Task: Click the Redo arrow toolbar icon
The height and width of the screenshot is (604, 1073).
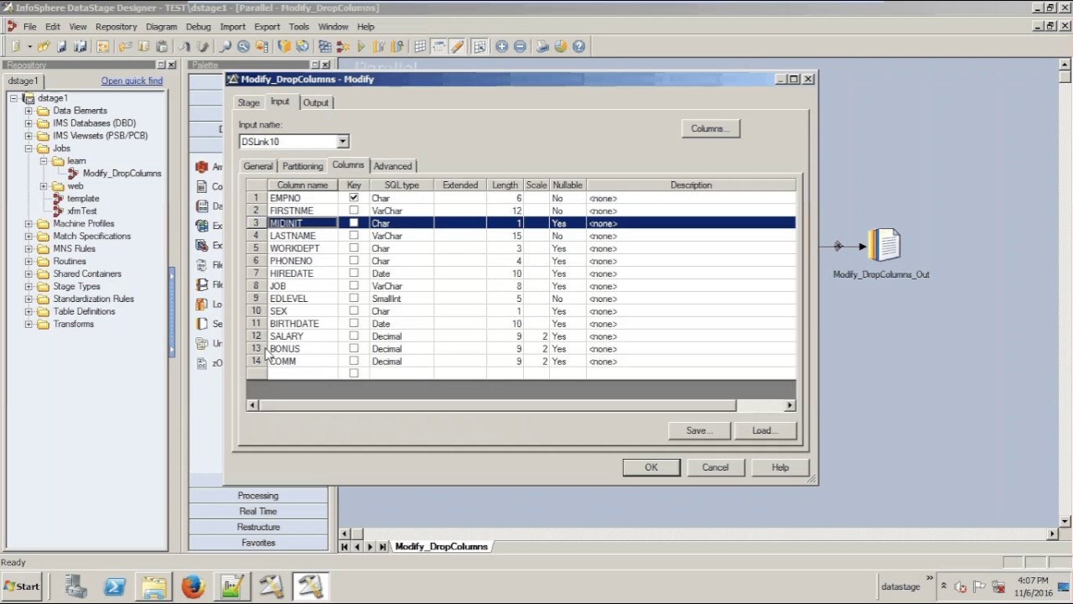Action: pyautogui.click(x=203, y=47)
